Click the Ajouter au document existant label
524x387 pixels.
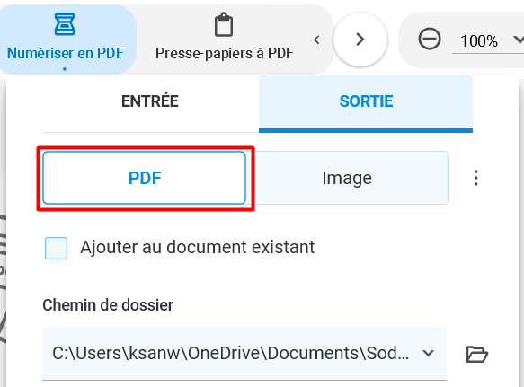(197, 248)
